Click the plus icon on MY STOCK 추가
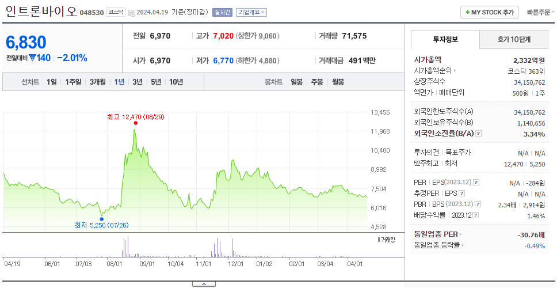The width and height of the screenshot is (557, 288). pyautogui.click(x=468, y=13)
